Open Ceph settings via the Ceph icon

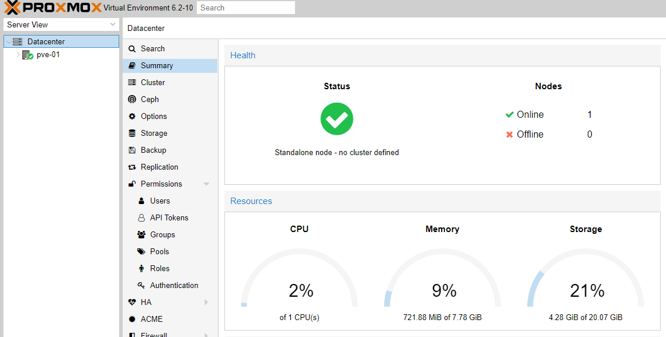134,99
